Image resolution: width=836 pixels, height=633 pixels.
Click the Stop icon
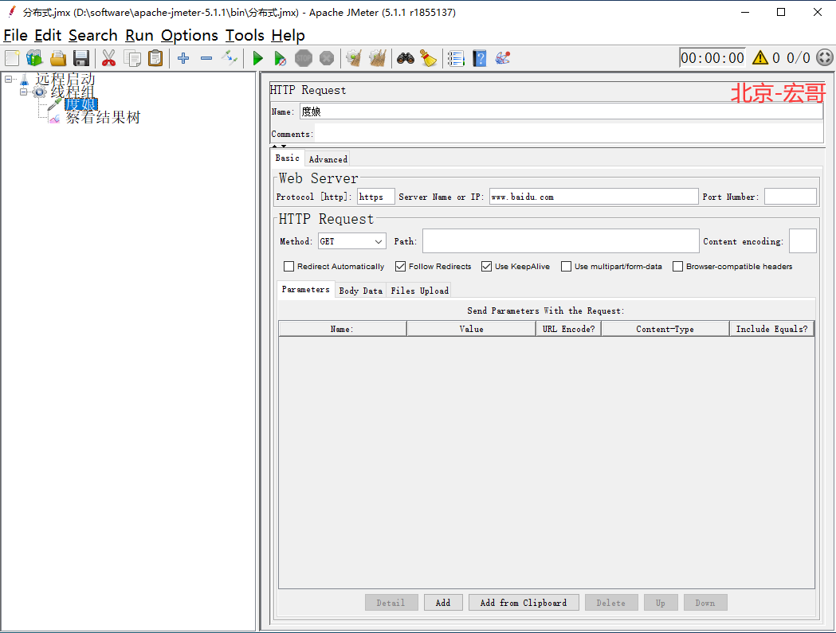tap(304, 58)
